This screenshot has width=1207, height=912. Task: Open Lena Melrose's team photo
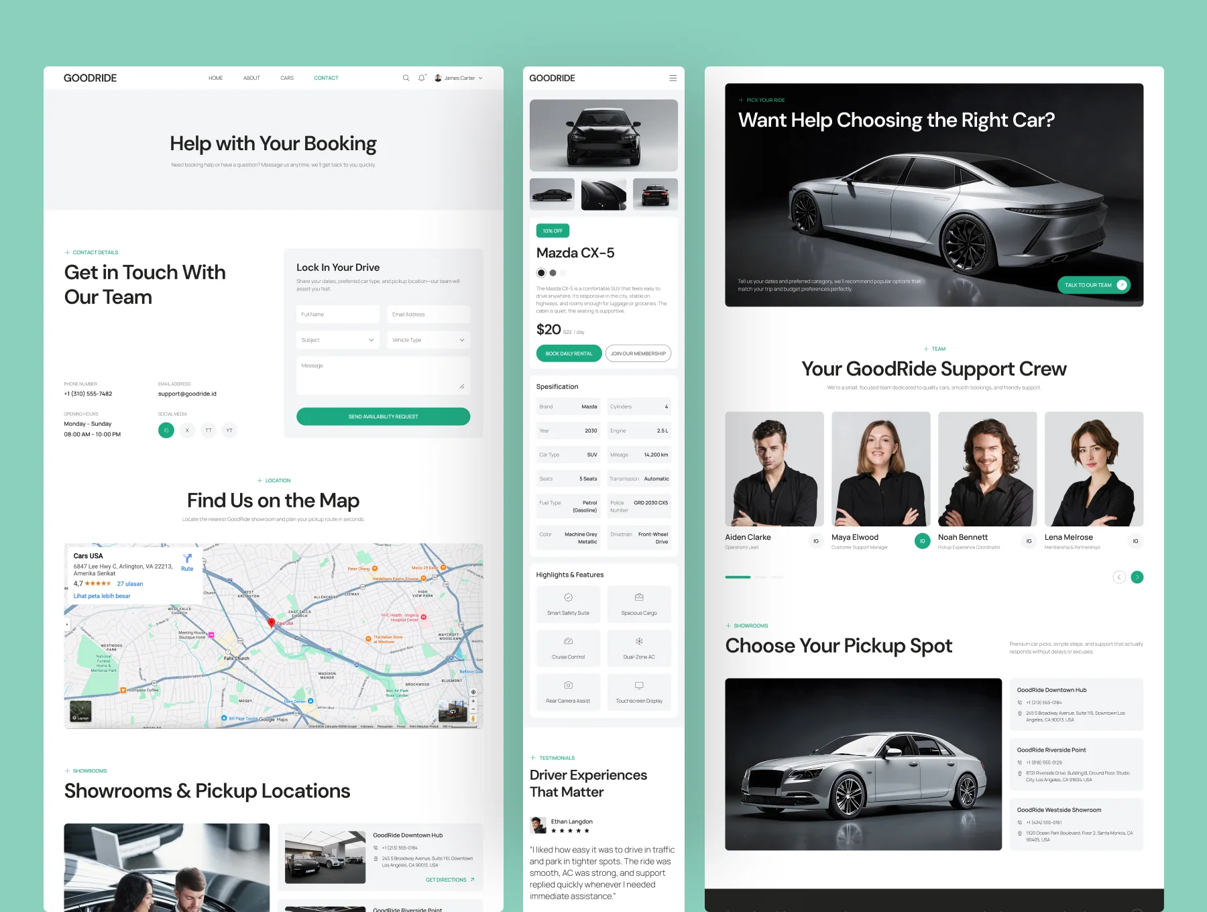[x=1094, y=469]
